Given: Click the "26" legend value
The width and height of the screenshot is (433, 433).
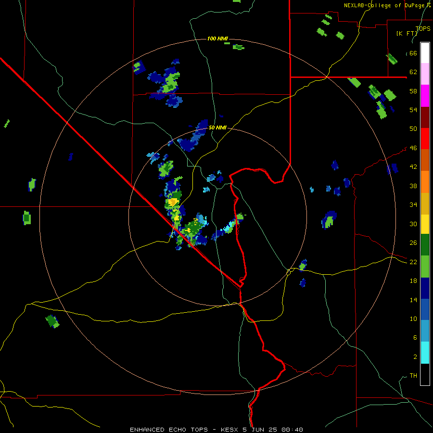Looking at the screenshot, I should [x=413, y=243].
